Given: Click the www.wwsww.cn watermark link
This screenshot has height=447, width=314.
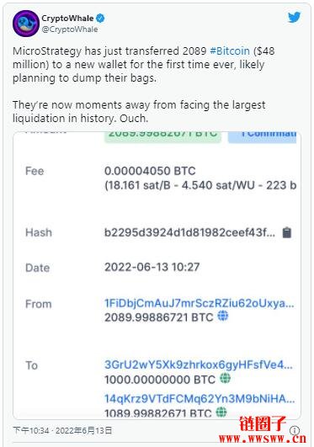Looking at the screenshot, I should (262, 439).
